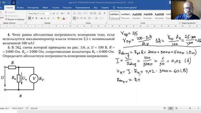The height and width of the screenshot is (113, 201).
Task: Toggle Bold (Ж) formatting
Action: pyautogui.click(x=30, y=18)
